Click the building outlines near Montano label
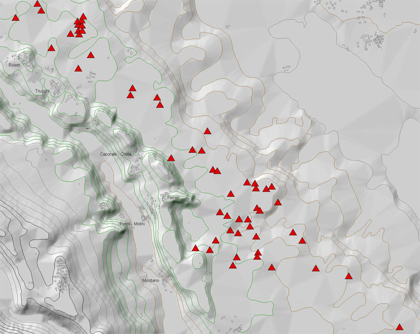420x334 pixels. [x=168, y=279]
